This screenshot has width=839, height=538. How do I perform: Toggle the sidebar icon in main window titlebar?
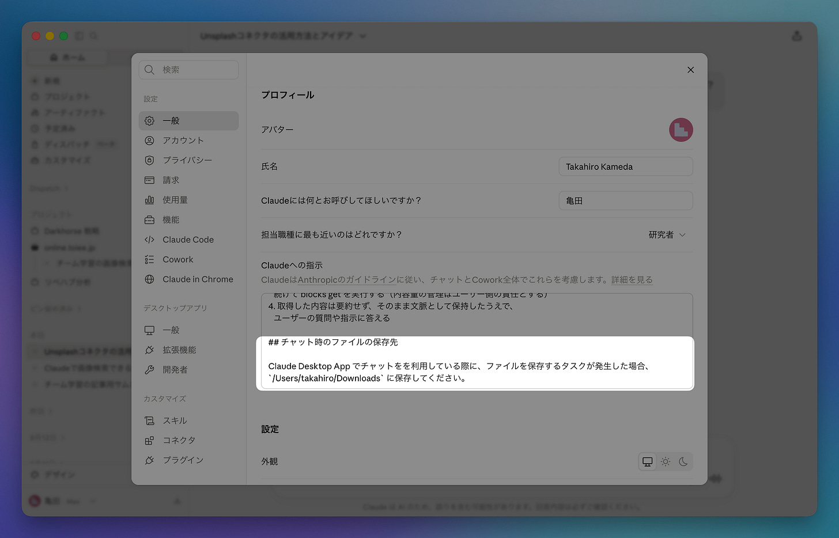click(80, 36)
